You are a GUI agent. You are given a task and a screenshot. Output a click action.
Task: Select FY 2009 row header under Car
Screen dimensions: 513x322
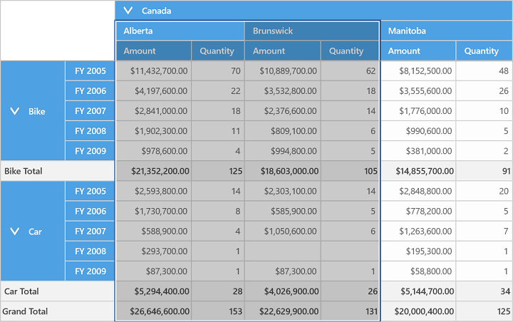pos(90,271)
